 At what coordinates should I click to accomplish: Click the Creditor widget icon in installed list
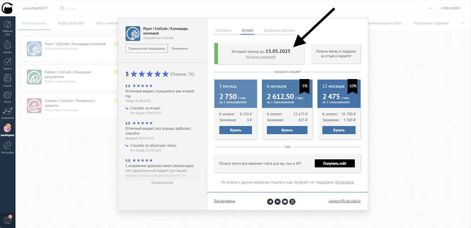tap(34, 106)
